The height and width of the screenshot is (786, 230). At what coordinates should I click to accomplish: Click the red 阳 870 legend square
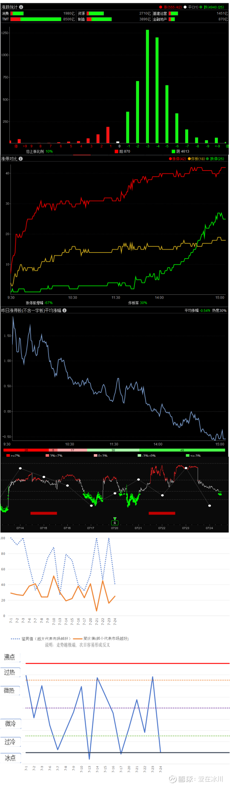pyautogui.click(x=117, y=151)
